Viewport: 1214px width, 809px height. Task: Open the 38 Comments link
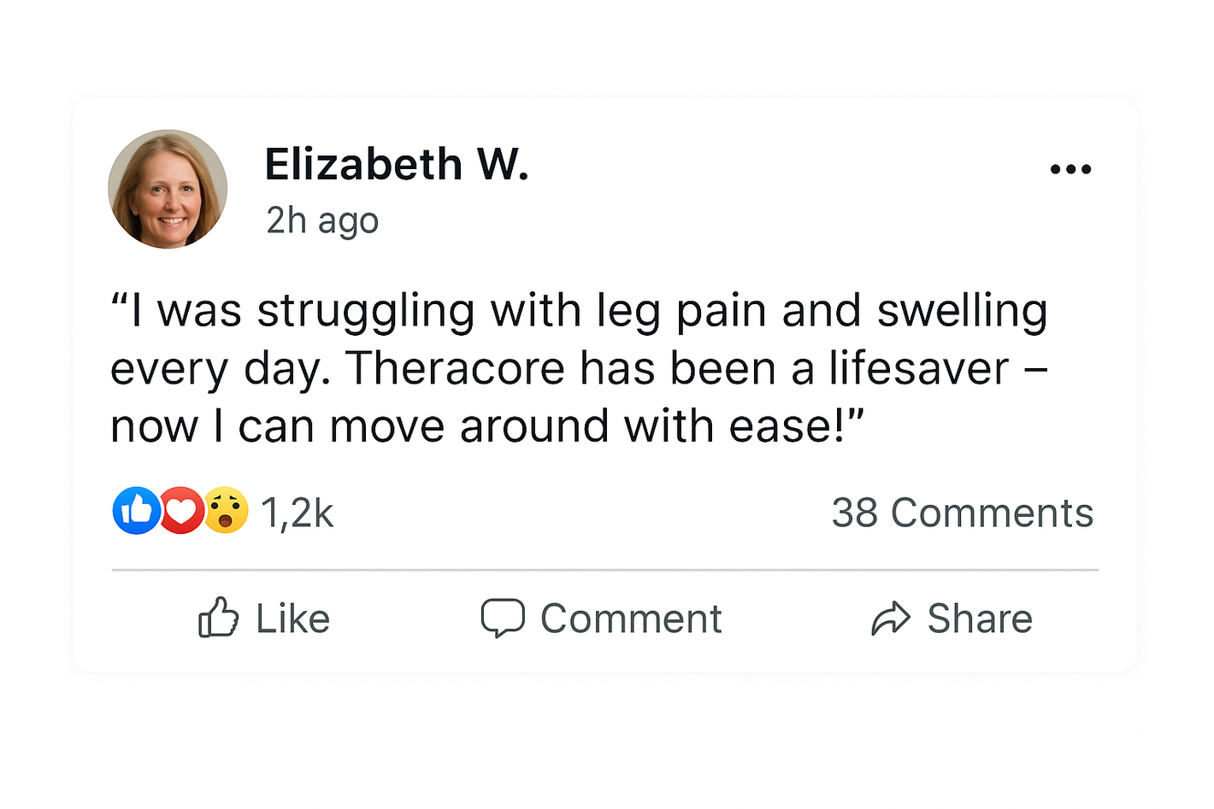[x=962, y=513]
